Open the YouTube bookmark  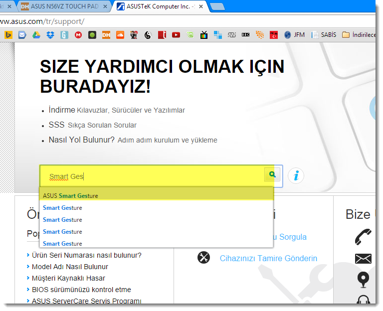click(176, 35)
